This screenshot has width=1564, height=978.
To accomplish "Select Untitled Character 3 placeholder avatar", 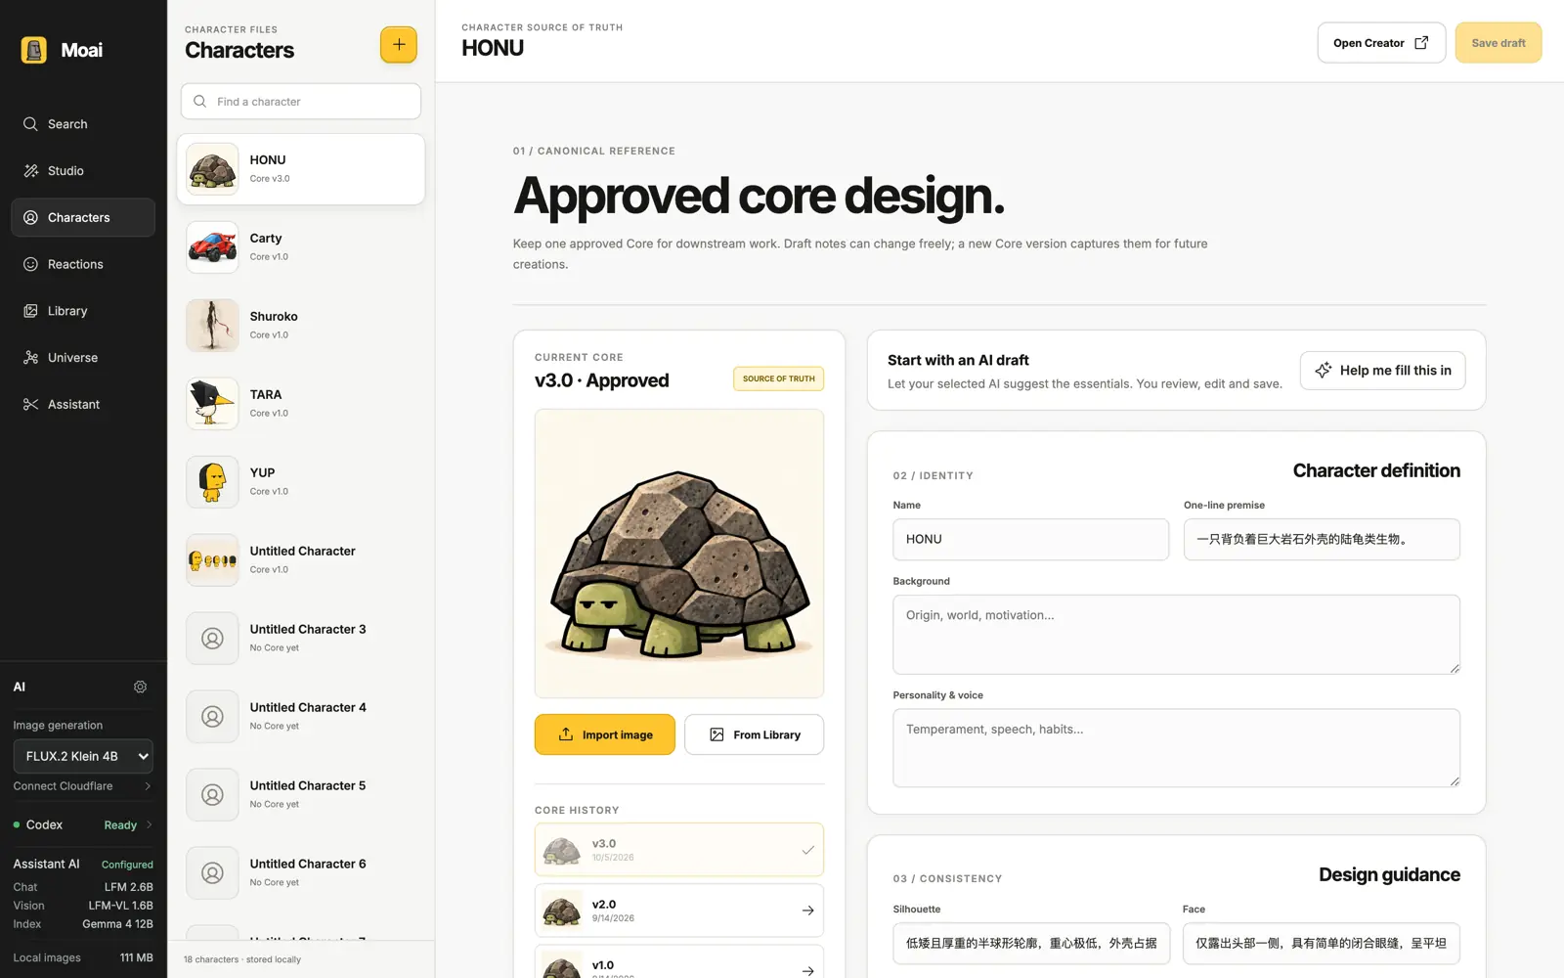I will (212, 639).
